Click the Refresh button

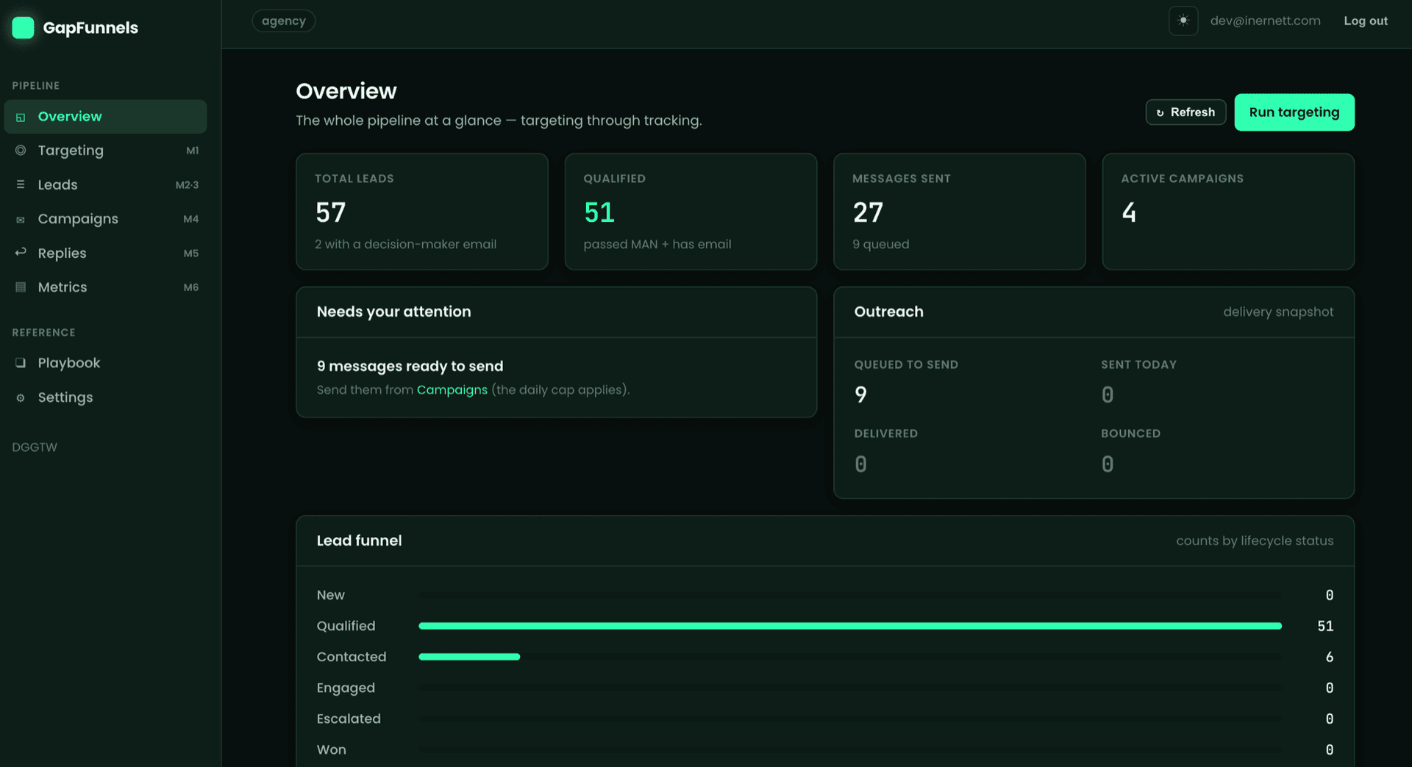tap(1185, 112)
